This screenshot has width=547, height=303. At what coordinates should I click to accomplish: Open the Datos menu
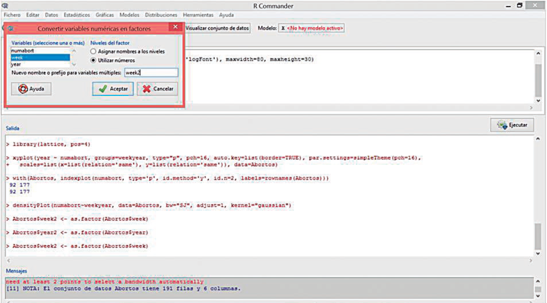[51, 15]
